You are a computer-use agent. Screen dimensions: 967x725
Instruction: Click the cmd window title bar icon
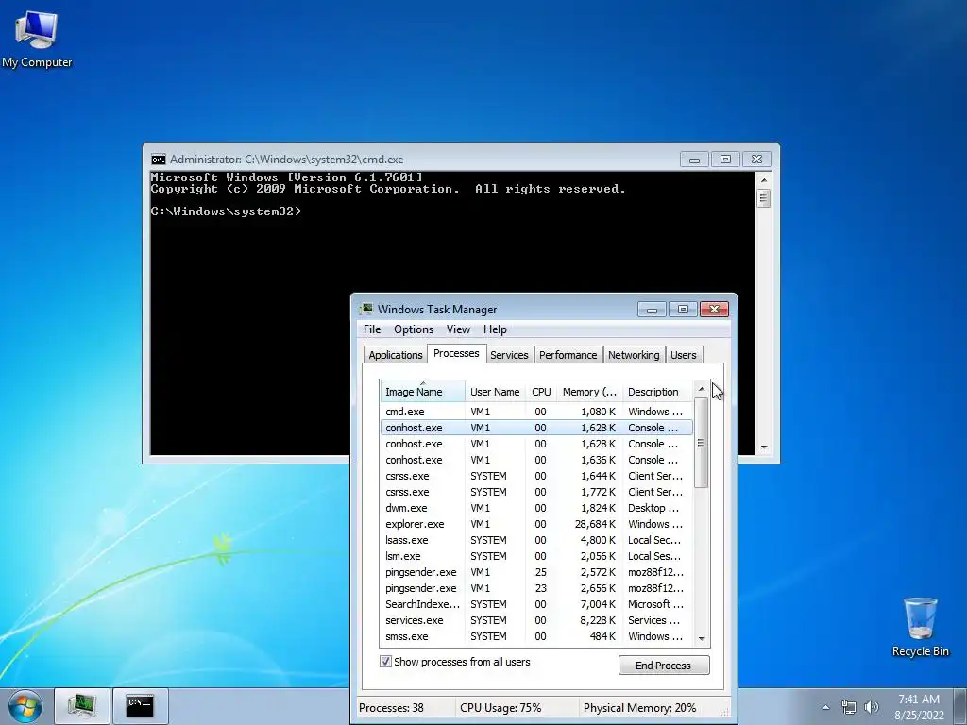coord(159,160)
